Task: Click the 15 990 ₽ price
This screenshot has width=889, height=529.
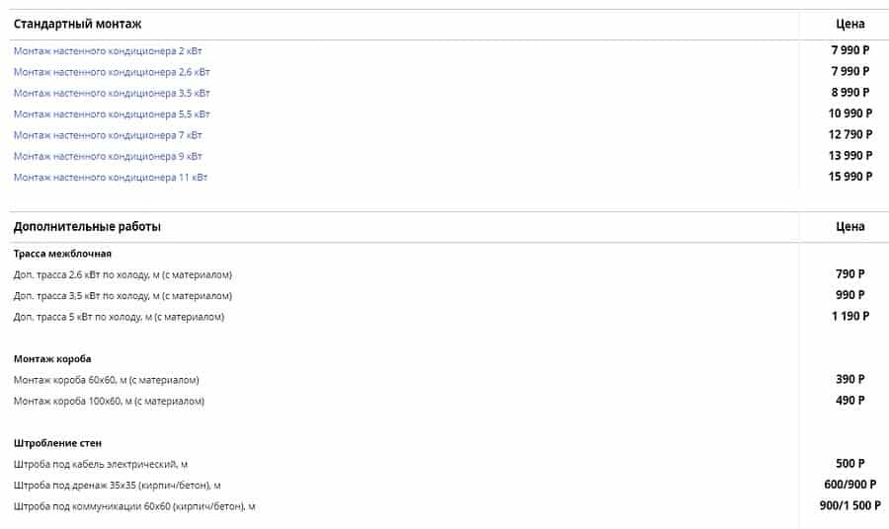Action: 849,177
